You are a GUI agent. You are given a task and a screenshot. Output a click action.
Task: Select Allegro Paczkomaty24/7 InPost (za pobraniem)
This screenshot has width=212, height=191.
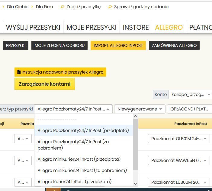pyautogui.click(x=73, y=145)
